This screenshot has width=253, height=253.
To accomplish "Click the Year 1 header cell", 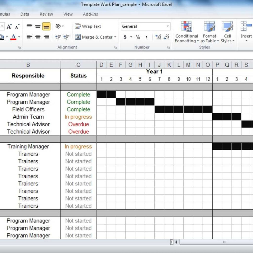I will [154, 72].
